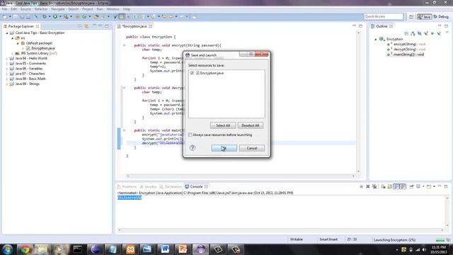Select encrypt(String) in the Outline
This screenshot has height=255, width=453.
[x=407, y=44]
